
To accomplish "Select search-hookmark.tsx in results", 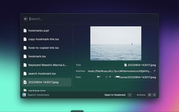I will (x=42, y=74).
